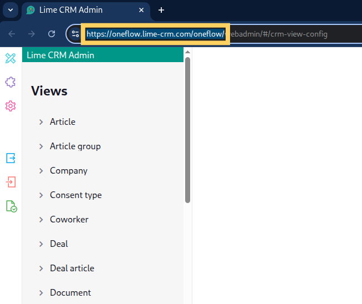Image resolution: width=362 pixels, height=304 pixels.
Task: Open the pencil-and-ruler design icon in sidebar
Action: (x=11, y=58)
